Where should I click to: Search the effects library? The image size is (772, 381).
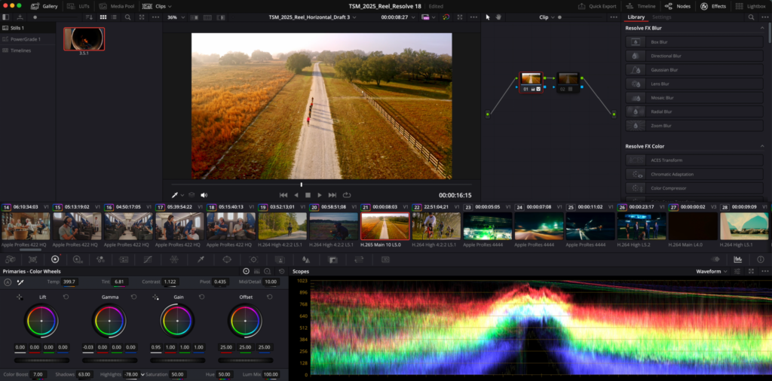tap(751, 17)
